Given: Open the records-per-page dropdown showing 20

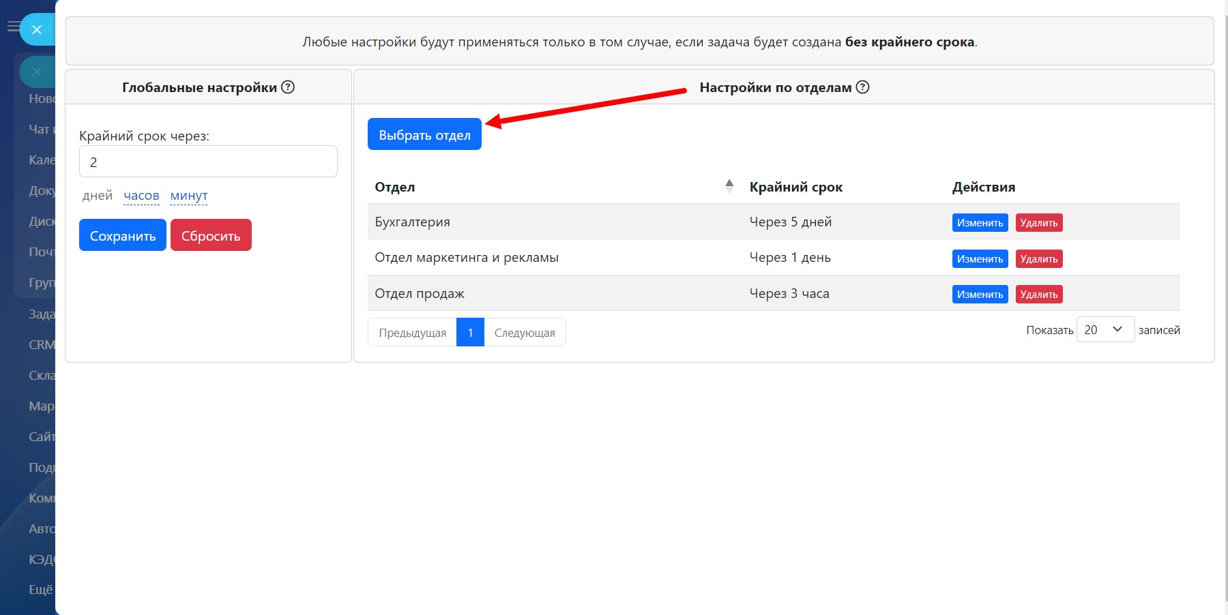Looking at the screenshot, I should [x=1105, y=330].
